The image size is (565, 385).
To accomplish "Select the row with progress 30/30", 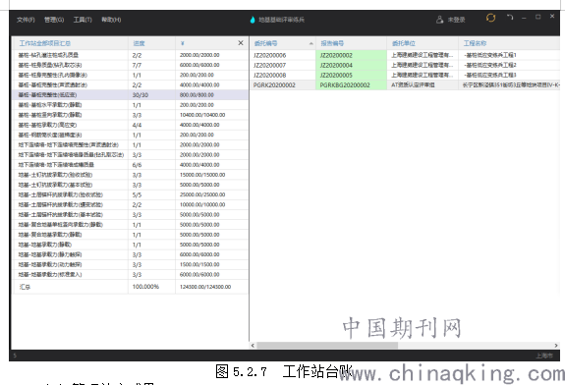I will click(130, 94).
